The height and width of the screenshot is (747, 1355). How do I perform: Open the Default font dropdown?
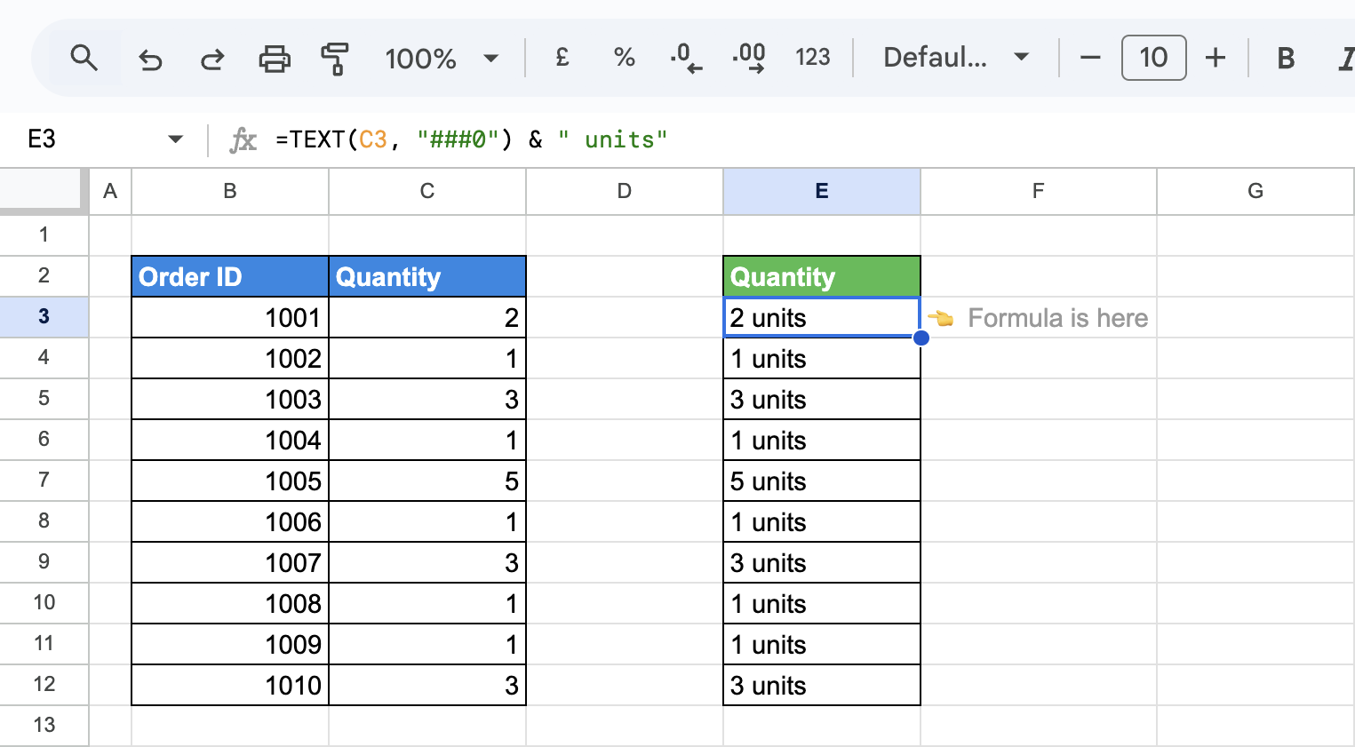(x=956, y=58)
